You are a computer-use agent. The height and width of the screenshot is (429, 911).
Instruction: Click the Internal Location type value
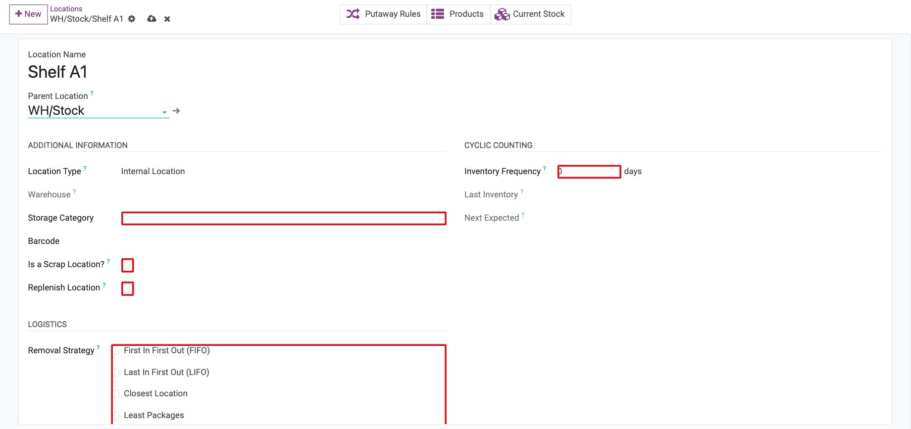(x=153, y=171)
